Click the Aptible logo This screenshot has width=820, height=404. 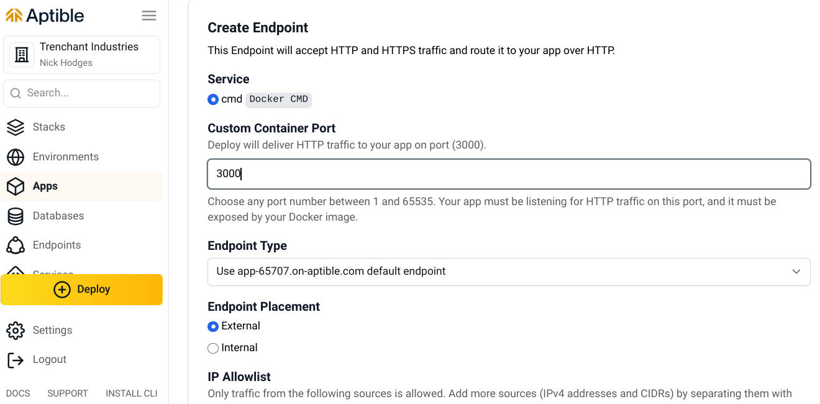point(45,16)
